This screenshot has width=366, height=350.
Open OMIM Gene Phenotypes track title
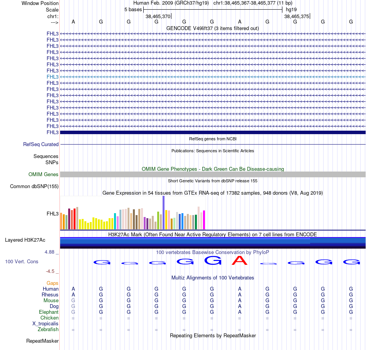tap(213, 169)
